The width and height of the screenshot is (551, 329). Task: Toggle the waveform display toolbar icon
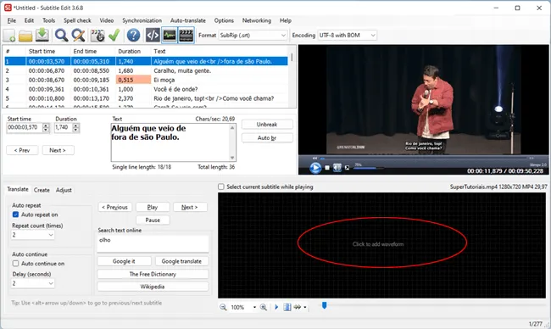(x=170, y=35)
